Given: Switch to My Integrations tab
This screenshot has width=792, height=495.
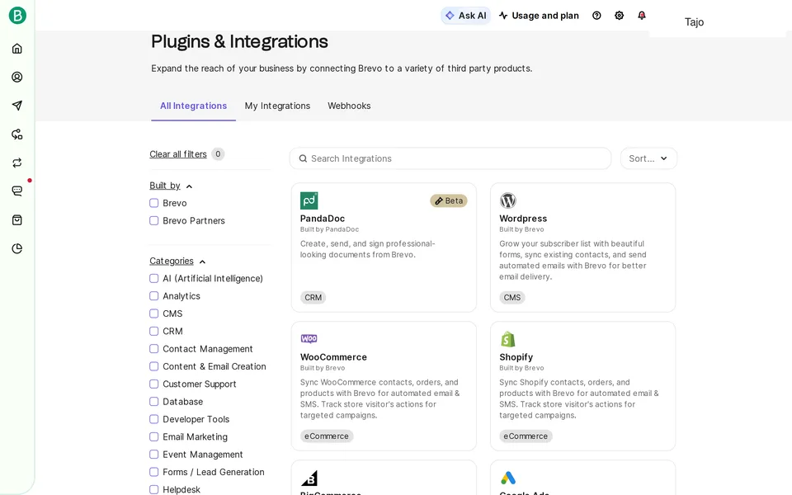Looking at the screenshot, I should coord(277,106).
